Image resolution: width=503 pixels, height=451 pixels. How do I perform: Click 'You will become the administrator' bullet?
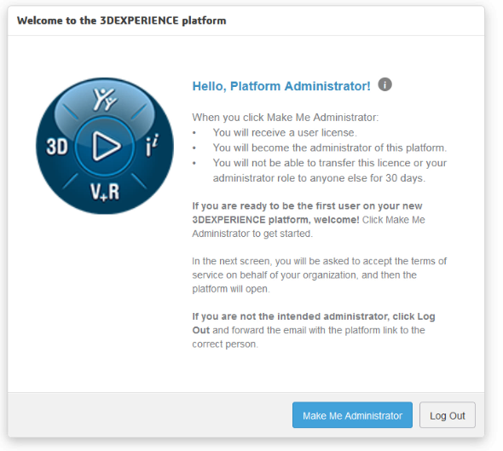(330, 147)
